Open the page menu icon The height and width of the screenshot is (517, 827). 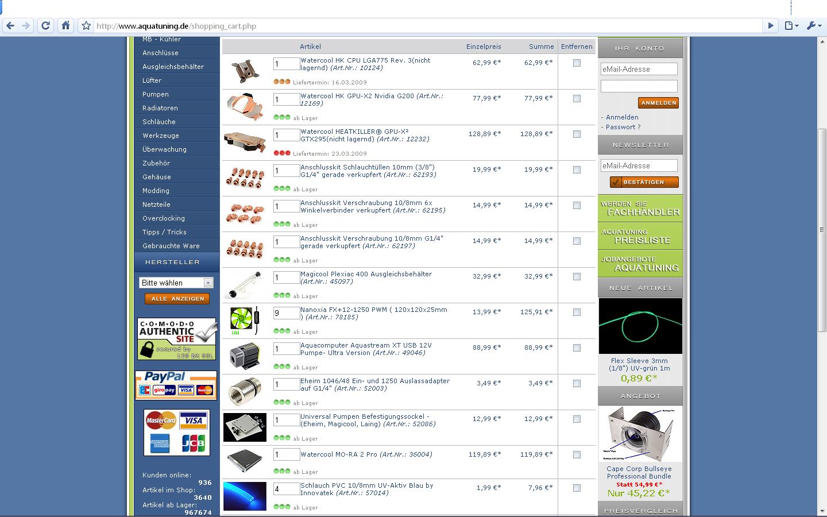point(792,25)
